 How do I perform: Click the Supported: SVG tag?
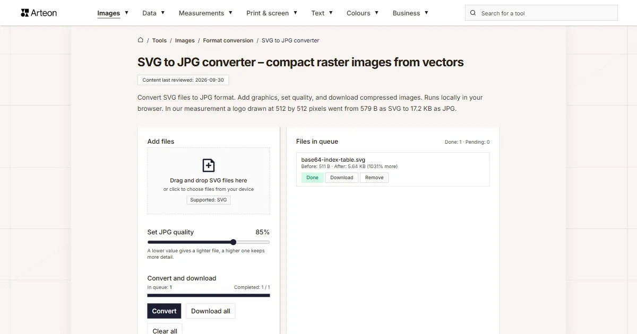tap(209, 200)
